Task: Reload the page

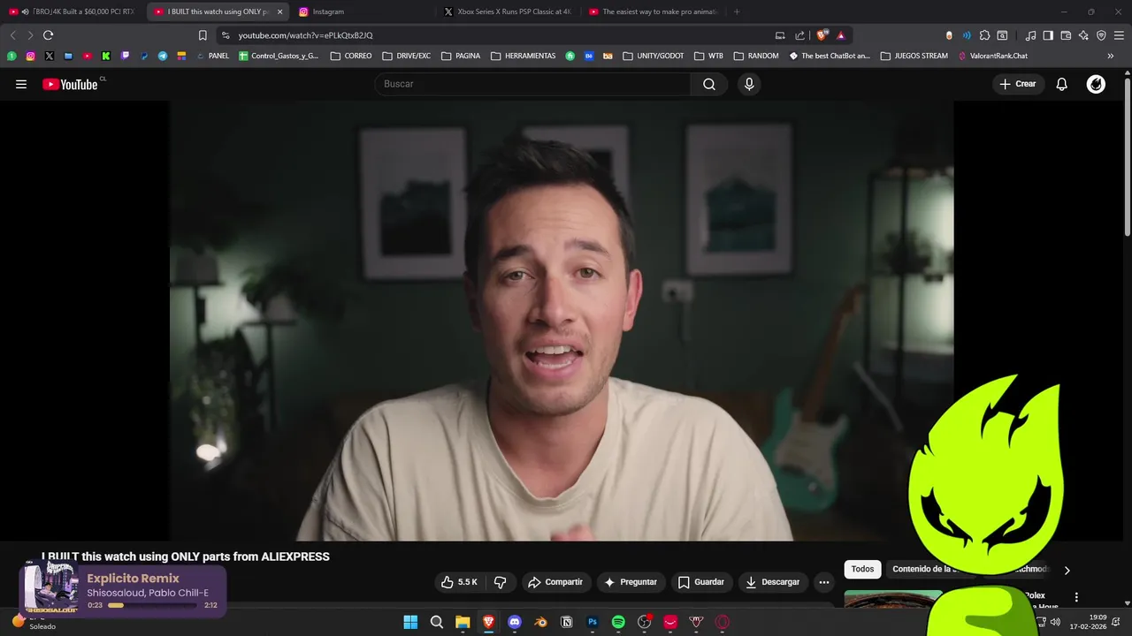Action: coord(48,35)
